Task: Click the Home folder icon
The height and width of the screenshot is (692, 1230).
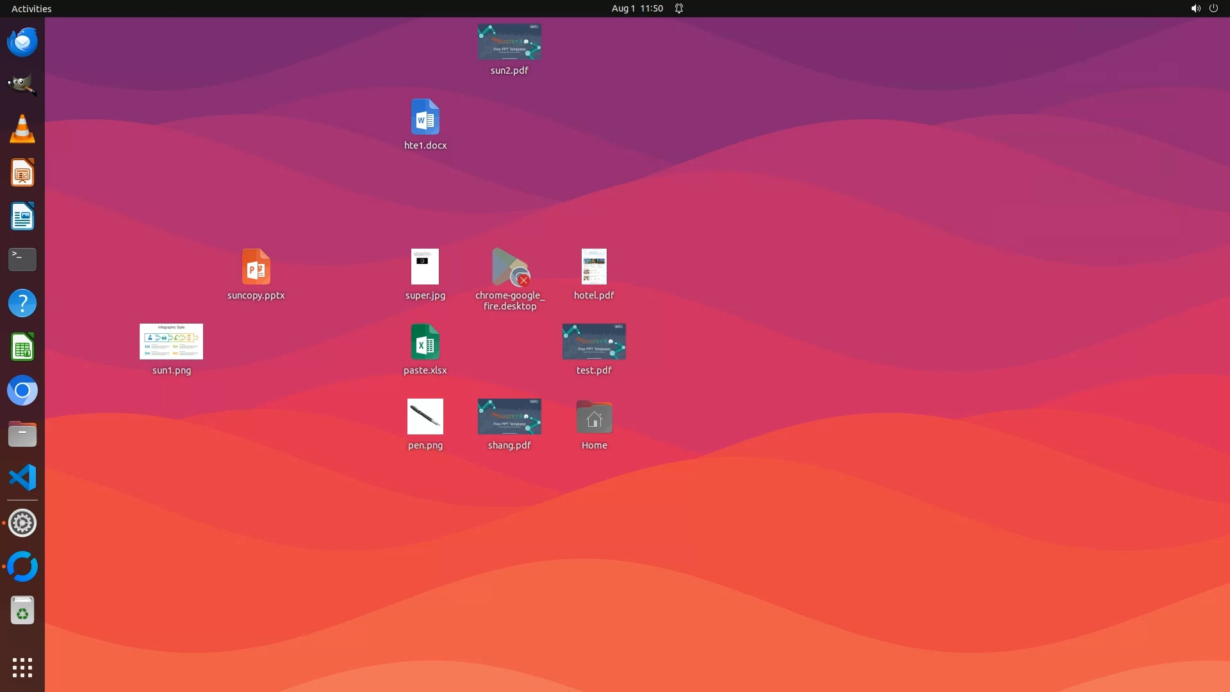Action: click(594, 418)
